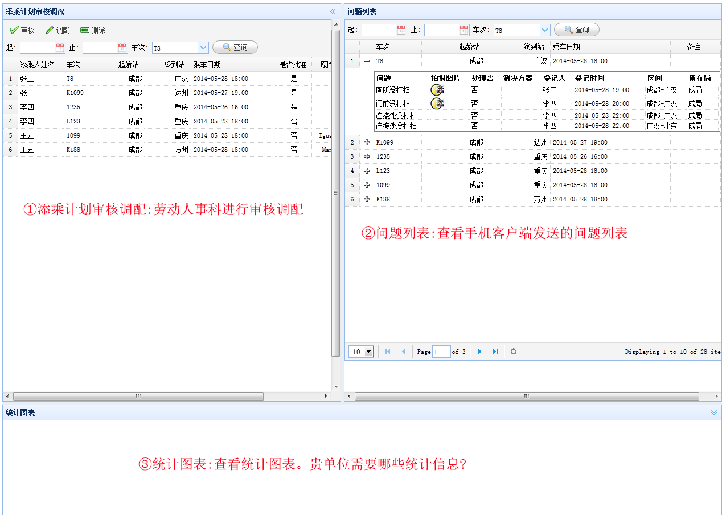Viewport: 726px width, 520px height.
Task: Open calendar for 问题列表 start date
Action: pos(401,30)
